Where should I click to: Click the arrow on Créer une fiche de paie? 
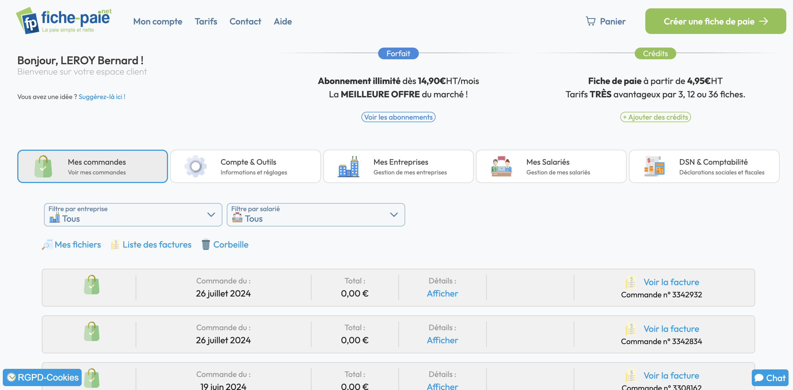pos(764,21)
